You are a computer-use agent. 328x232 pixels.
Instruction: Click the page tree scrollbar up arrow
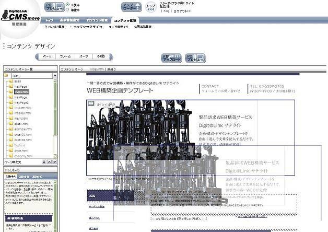(x=55, y=80)
